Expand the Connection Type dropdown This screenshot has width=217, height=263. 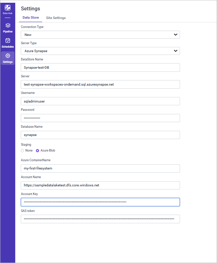tap(100, 35)
